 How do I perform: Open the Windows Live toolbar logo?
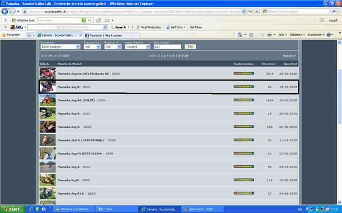pos(23,20)
